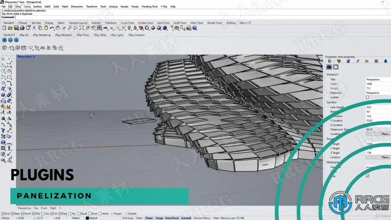Click the black Default layer color swatch
Viewport: 391px width, 220px height.
pos(87,218)
